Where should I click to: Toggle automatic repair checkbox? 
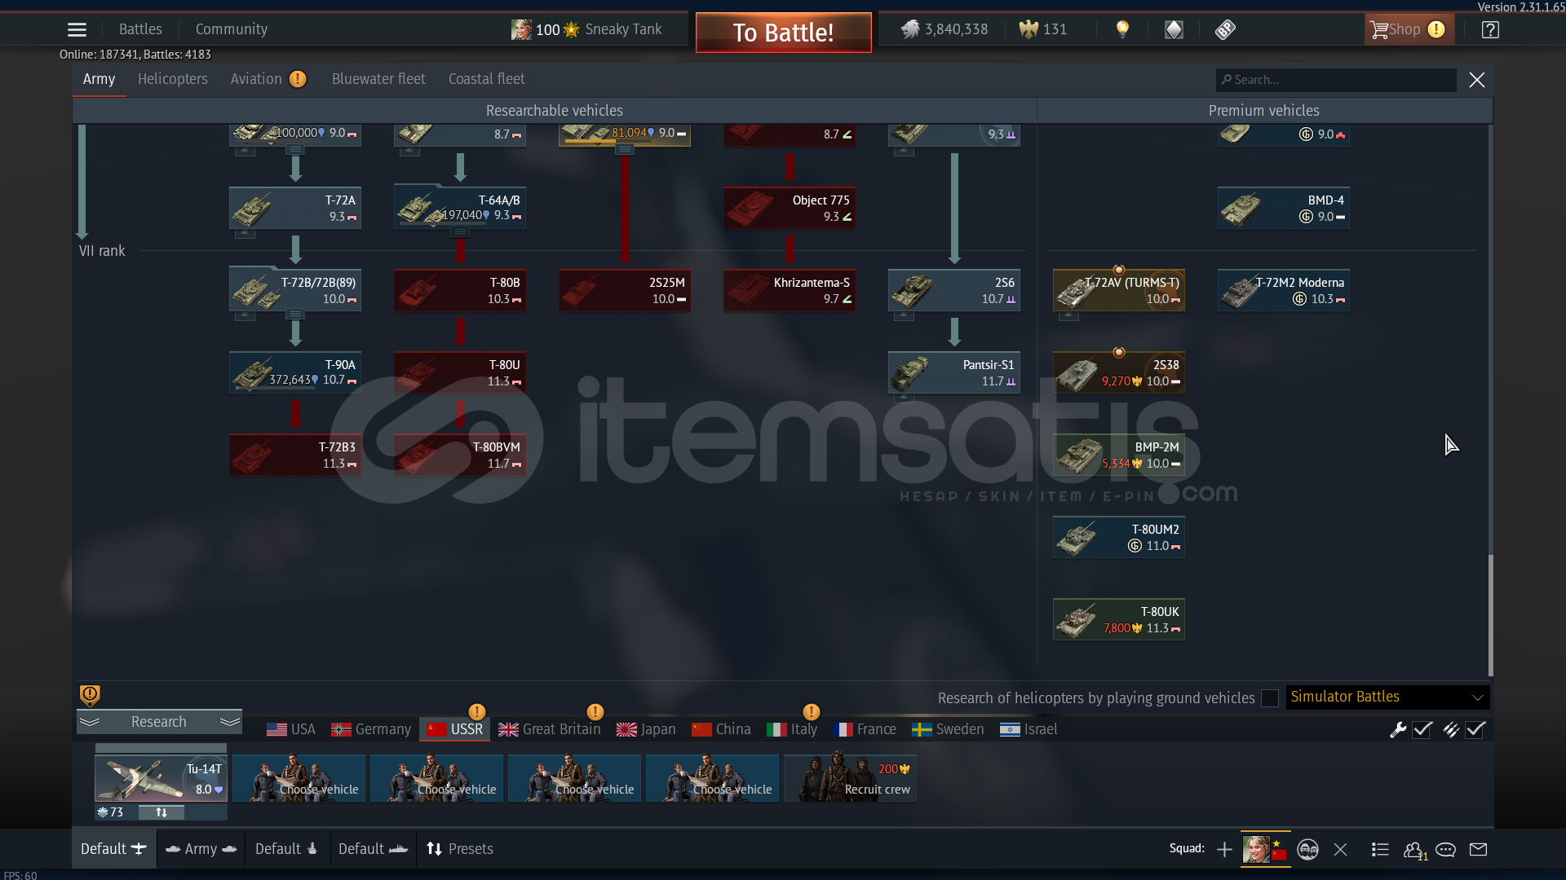[x=1422, y=730]
